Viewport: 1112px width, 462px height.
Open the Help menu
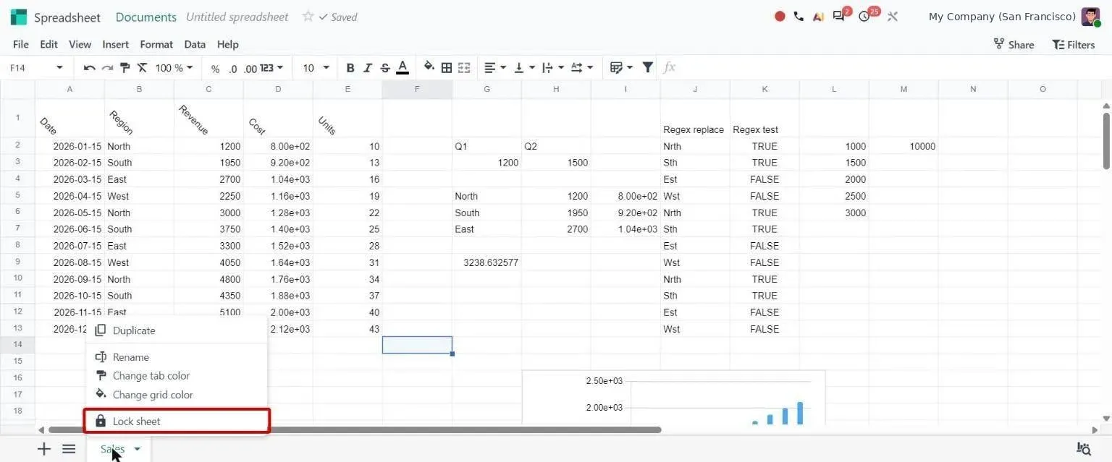(228, 45)
